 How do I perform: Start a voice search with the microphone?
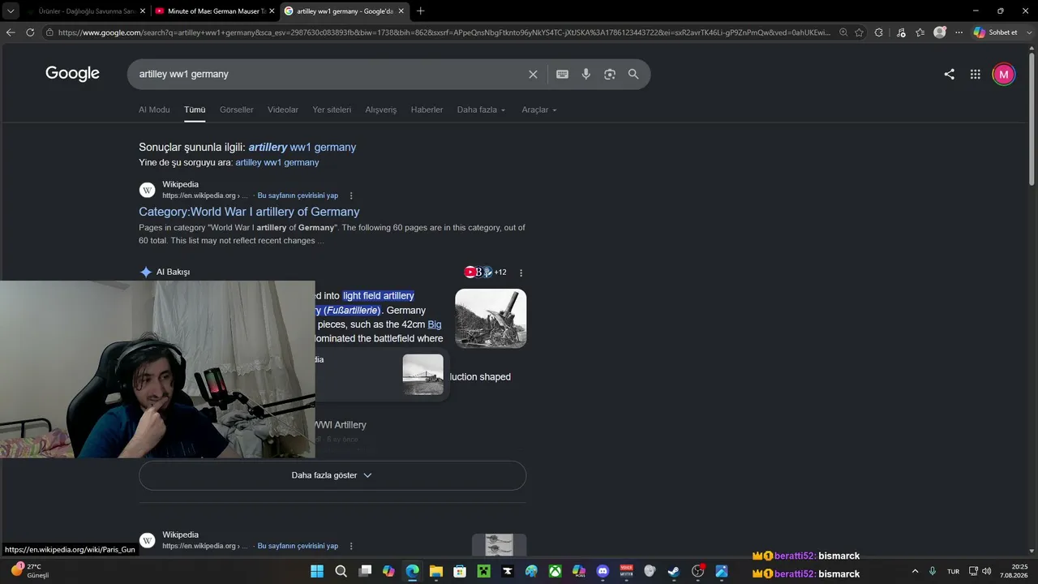(x=585, y=75)
